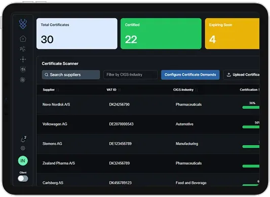The image size is (270, 197).
Task: Click the upload arrow icon
Action: [228, 75]
